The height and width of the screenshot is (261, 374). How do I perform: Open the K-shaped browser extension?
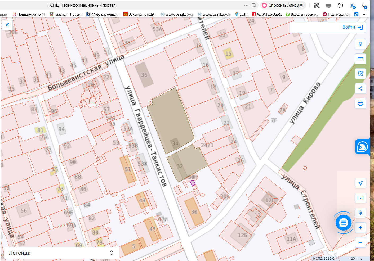(x=317, y=5)
